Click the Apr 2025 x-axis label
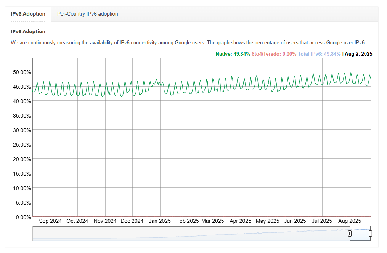Screen dimensions: 387x253 [x=240, y=221]
